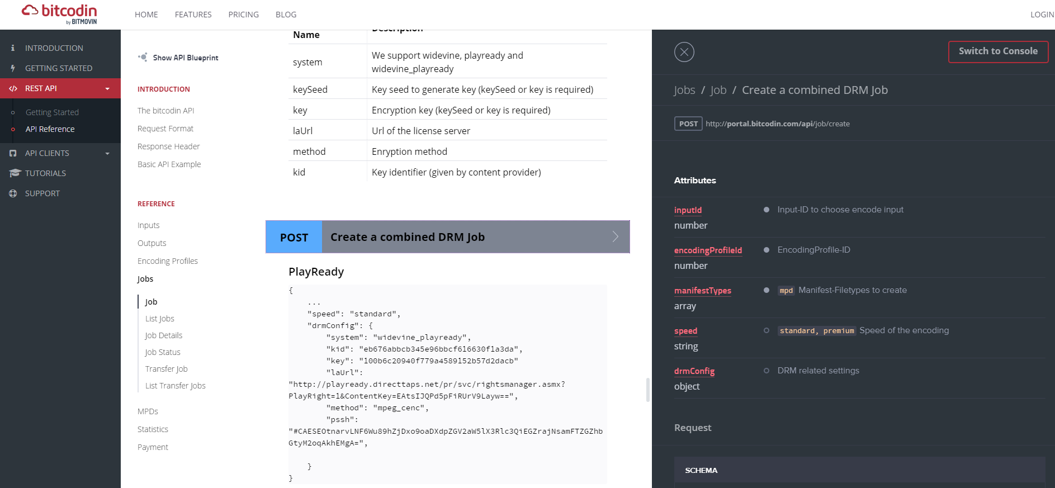The image size is (1055, 488).
Task: Select List Jobs in navigation
Action: pyautogui.click(x=160, y=319)
